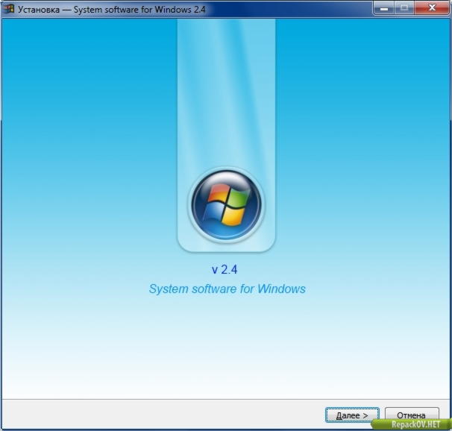452x431 pixels.
Task: Click the window title 'Установка — System software for Windows 2.4'
Action: pyautogui.click(x=112, y=10)
